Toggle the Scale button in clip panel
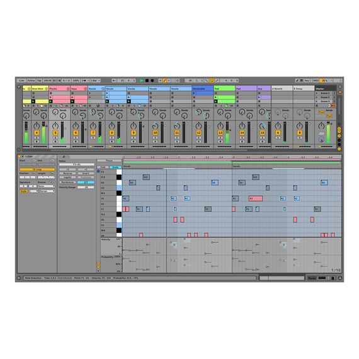 tap(23, 191)
